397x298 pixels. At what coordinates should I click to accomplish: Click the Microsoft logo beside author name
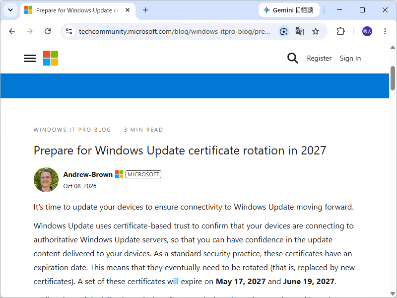(x=119, y=174)
